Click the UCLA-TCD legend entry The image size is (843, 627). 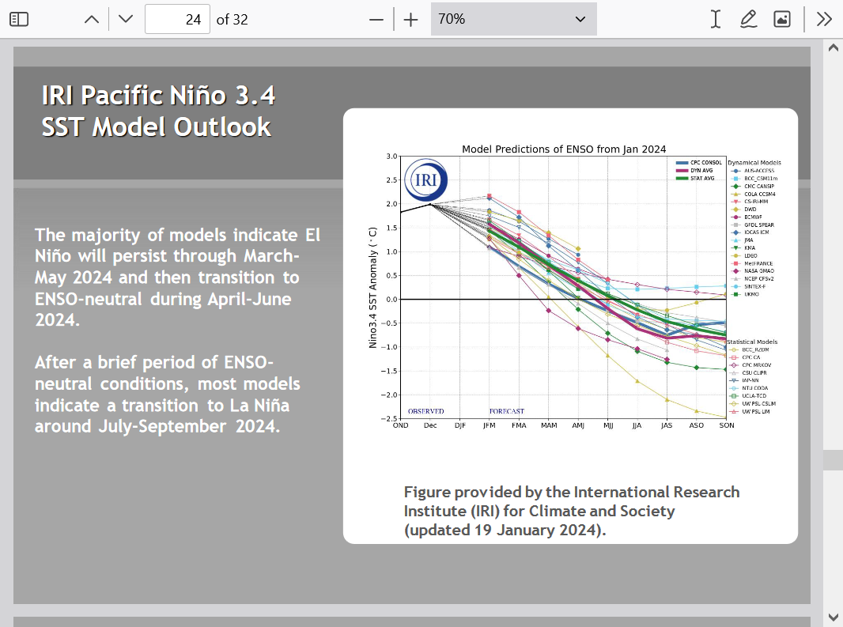(748, 396)
